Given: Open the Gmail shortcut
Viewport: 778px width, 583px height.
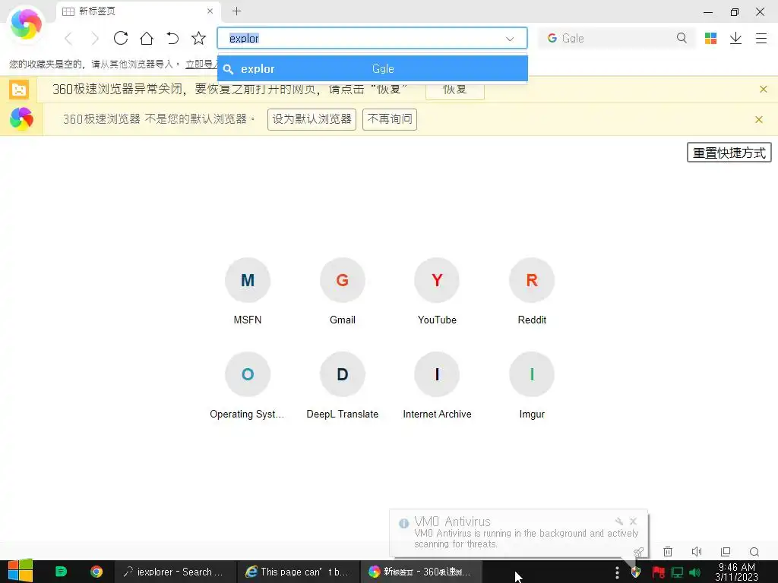Looking at the screenshot, I should coord(343,291).
